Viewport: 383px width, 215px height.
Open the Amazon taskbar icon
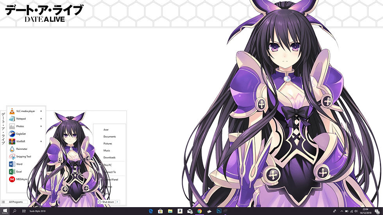point(180,211)
